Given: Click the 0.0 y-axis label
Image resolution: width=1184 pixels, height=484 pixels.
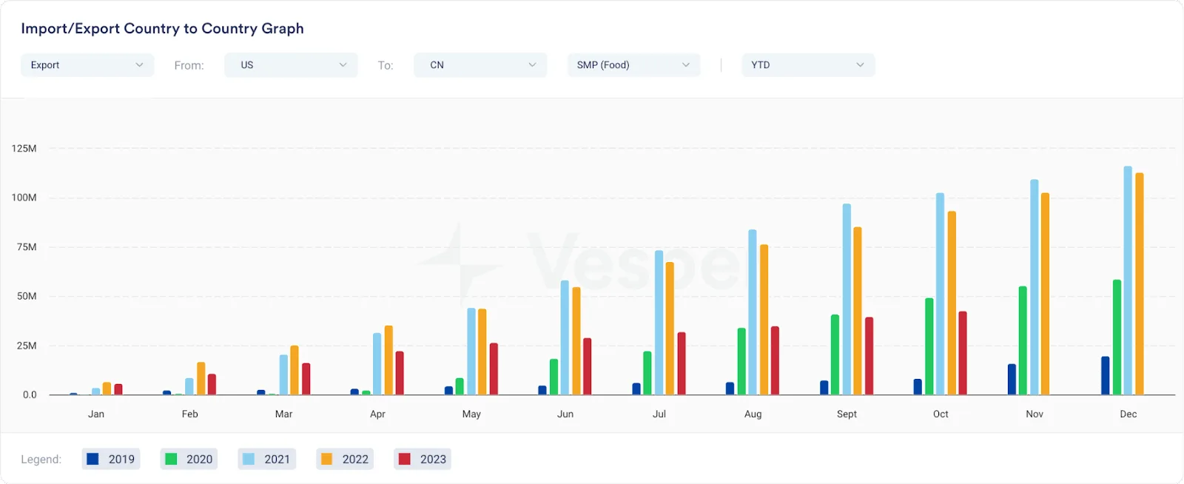Looking at the screenshot, I should (30, 395).
